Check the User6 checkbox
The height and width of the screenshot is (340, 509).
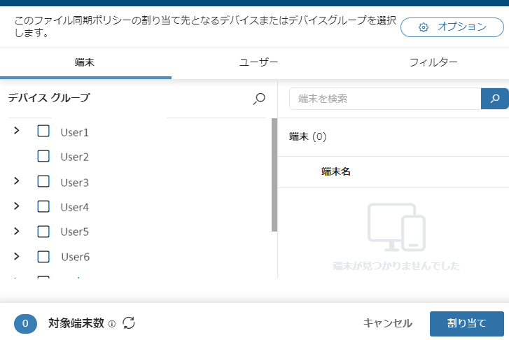tap(43, 257)
